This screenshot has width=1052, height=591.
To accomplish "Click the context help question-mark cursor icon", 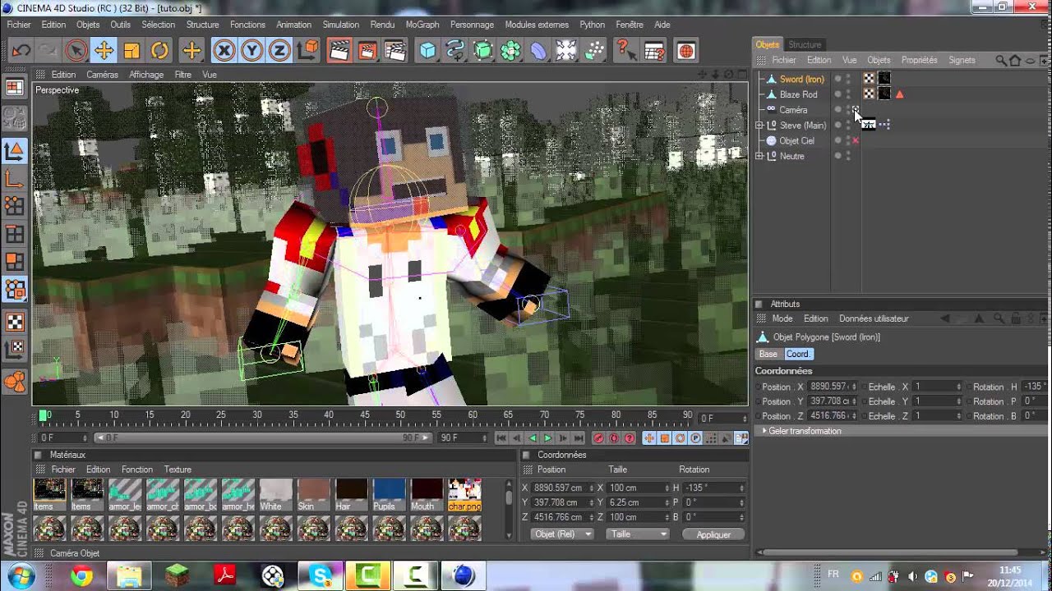I will 625,51.
